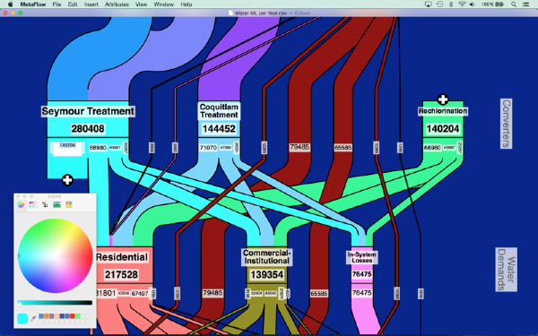Viewport: 538px width, 336px height.
Task: Select the Seymour Treatment node label
Action: pyautogui.click(x=88, y=111)
